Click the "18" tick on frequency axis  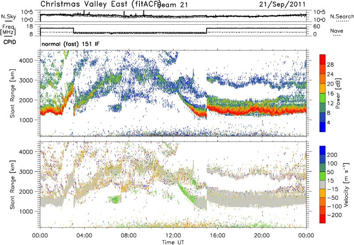[30, 27]
